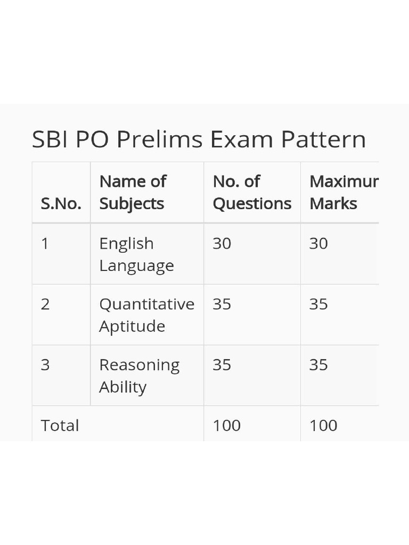Click English Language maximum marks value
409x545 pixels.
pyautogui.click(x=318, y=244)
